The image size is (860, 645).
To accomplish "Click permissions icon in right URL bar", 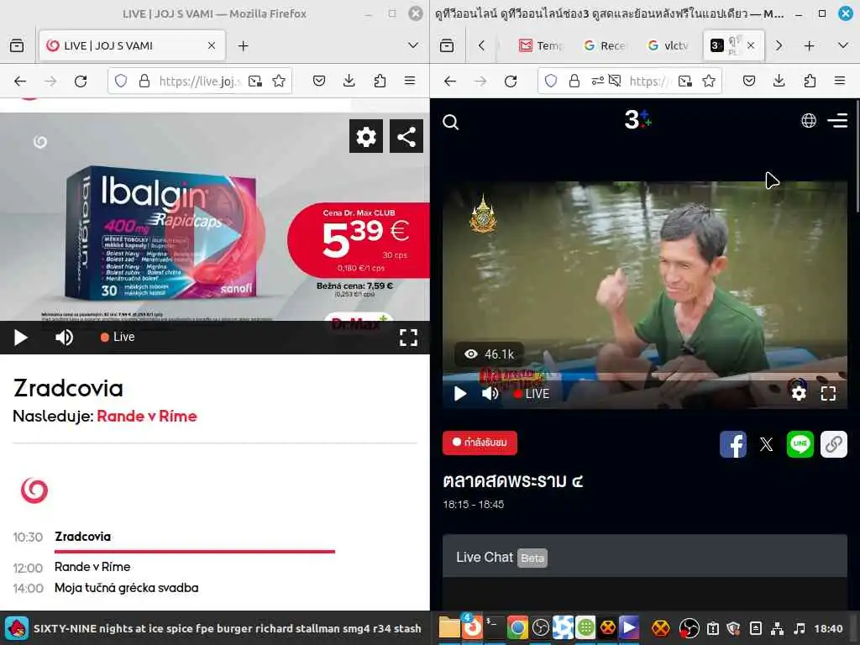I will (x=597, y=81).
